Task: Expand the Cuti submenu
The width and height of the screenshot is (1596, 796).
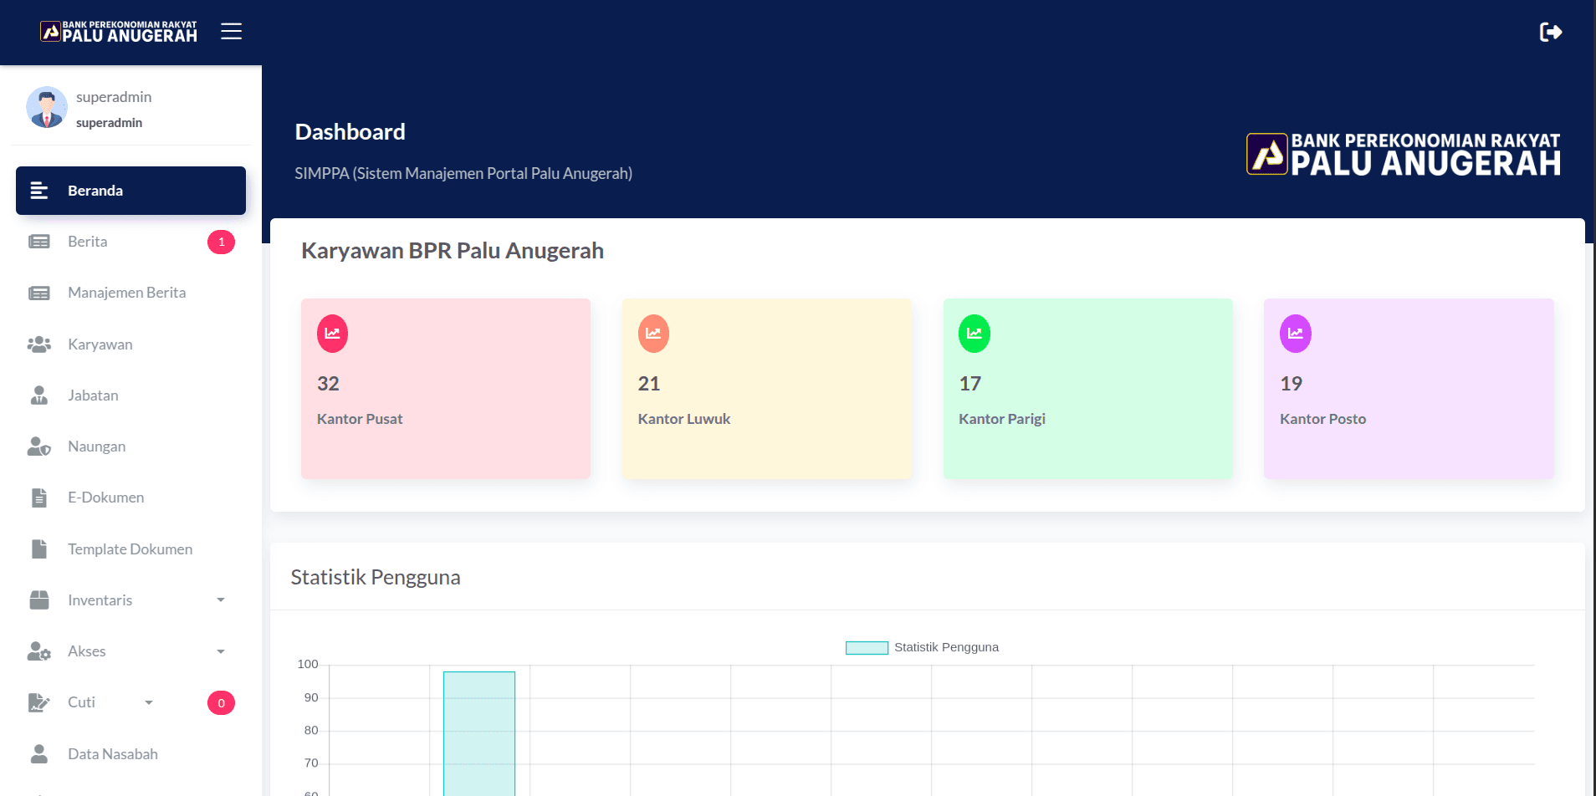Action: click(149, 702)
